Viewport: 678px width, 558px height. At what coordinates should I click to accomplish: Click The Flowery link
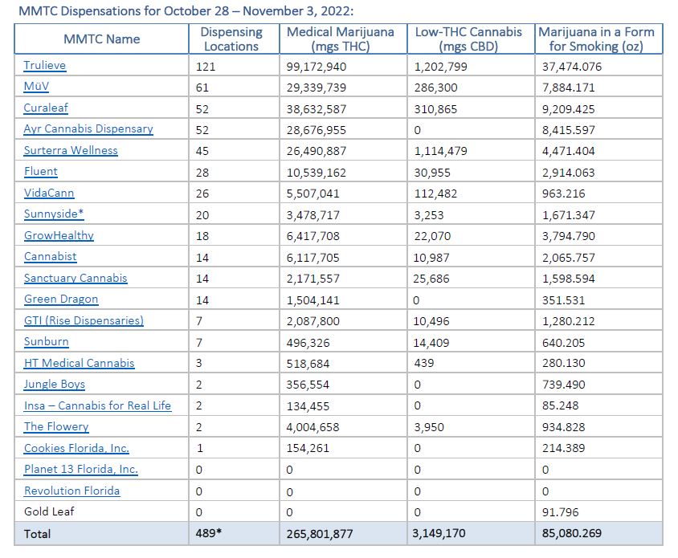(x=56, y=427)
